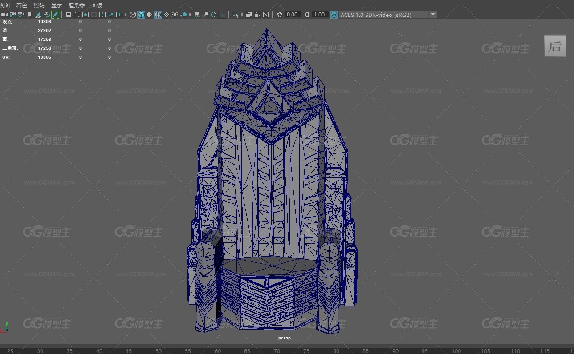The image size is (574, 354).
Task: Toggle the image plane icon
Action: click(38, 15)
